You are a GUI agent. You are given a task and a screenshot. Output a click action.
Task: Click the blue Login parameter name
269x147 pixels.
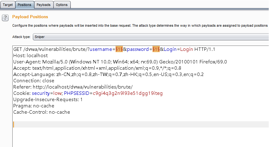pyautogui.click(x=170, y=49)
